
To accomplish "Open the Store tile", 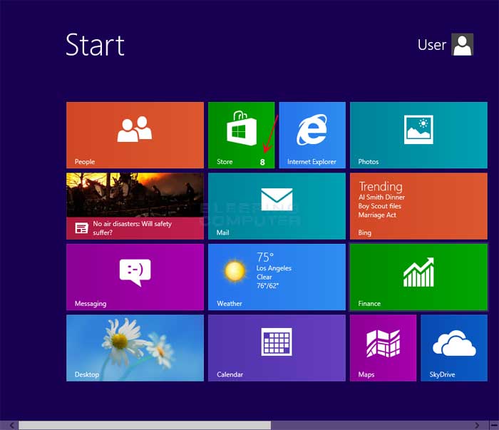I will point(241,135).
